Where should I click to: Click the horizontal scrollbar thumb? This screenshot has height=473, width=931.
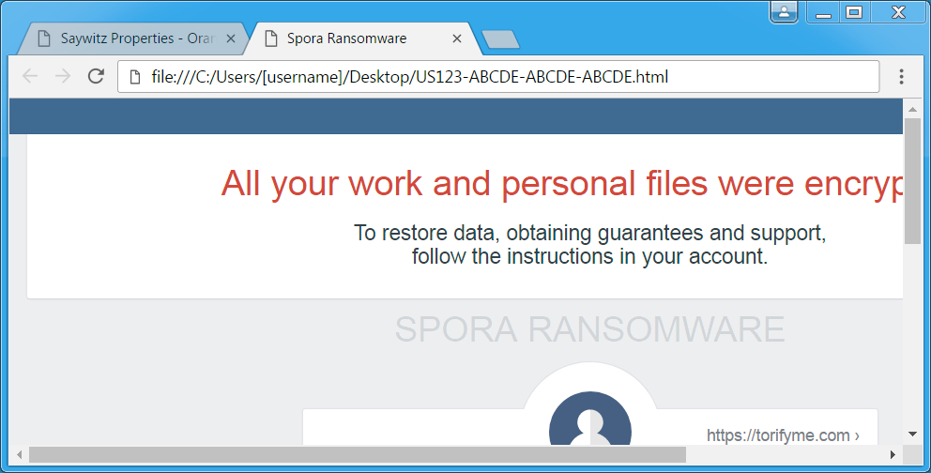[x=358, y=454]
